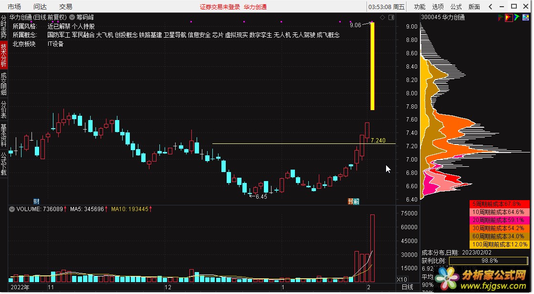Viewport: 534px width, 294px height.
Task: Click the back arrow in title bar
Action: [491, 7]
